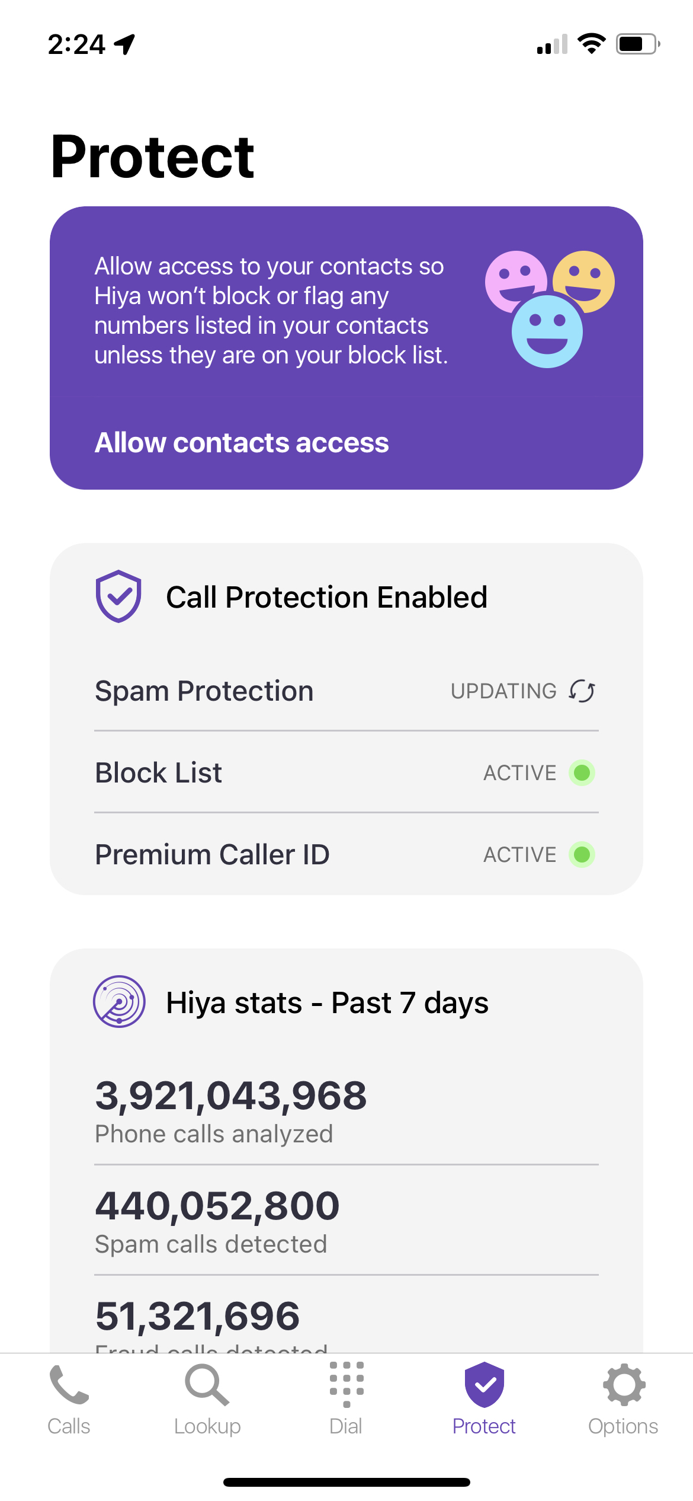693x1501 pixels.
Task: Tap the Call Protection Enabled heading
Action: [326, 597]
